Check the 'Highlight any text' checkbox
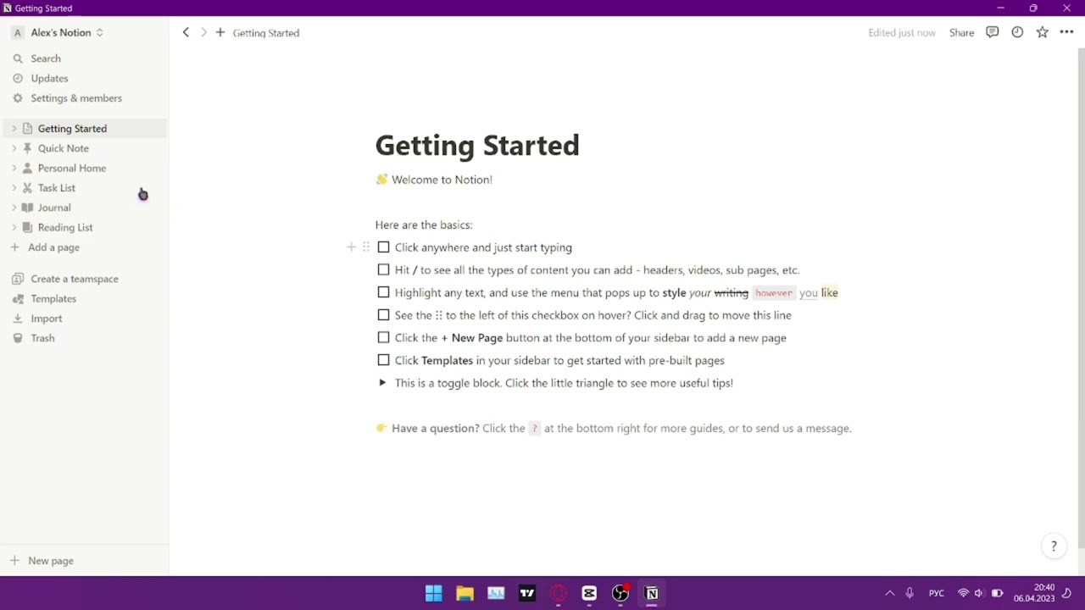Viewport: 1085px width, 610px height. pyautogui.click(x=383, y=292)
